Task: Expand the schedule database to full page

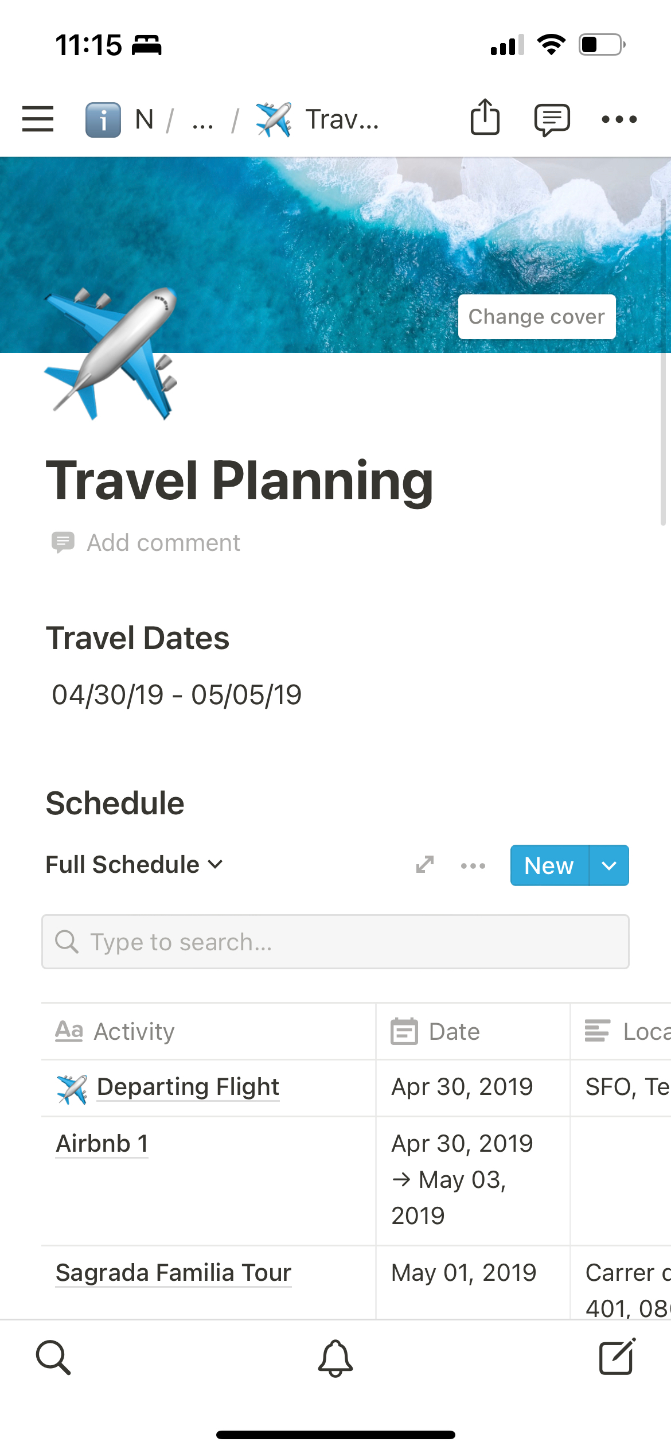Action: click(x=425, y=865)
